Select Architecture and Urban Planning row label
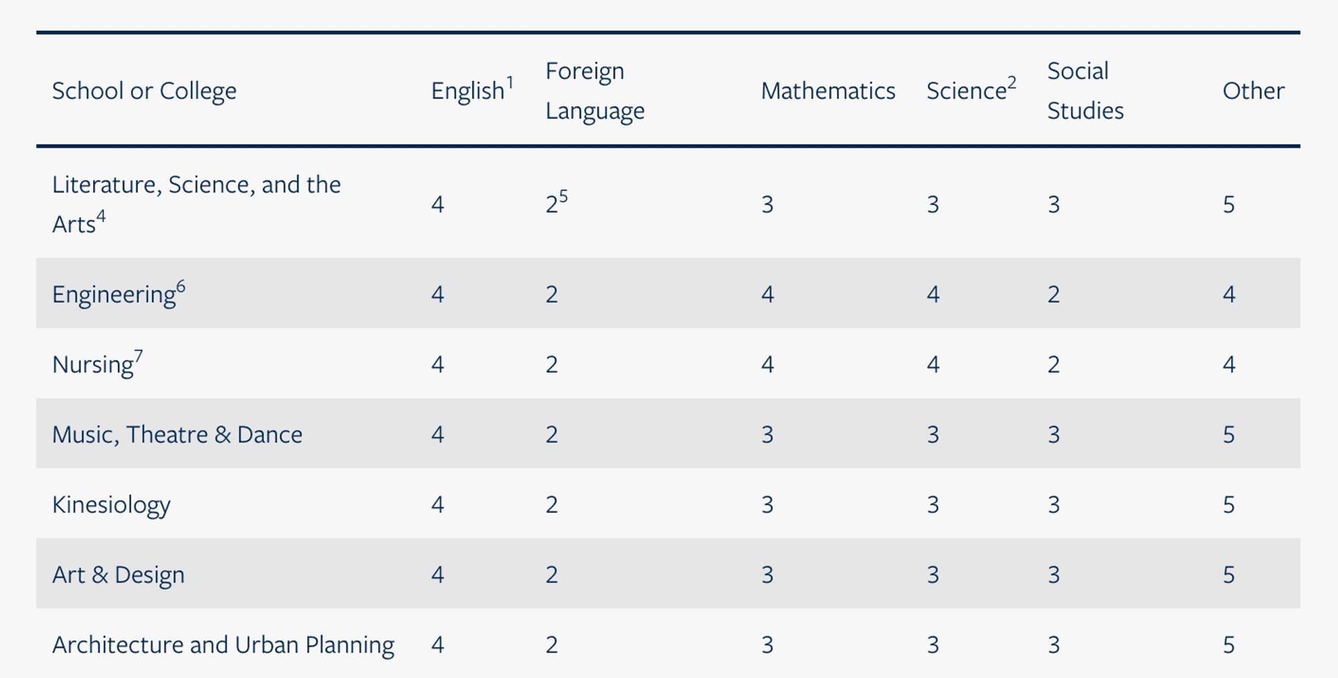This screenshot has width=1338, height=678. [223, 645]
